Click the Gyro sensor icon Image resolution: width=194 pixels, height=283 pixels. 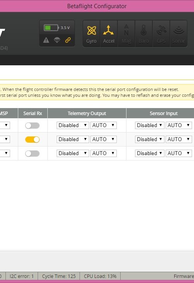point(91,34)
